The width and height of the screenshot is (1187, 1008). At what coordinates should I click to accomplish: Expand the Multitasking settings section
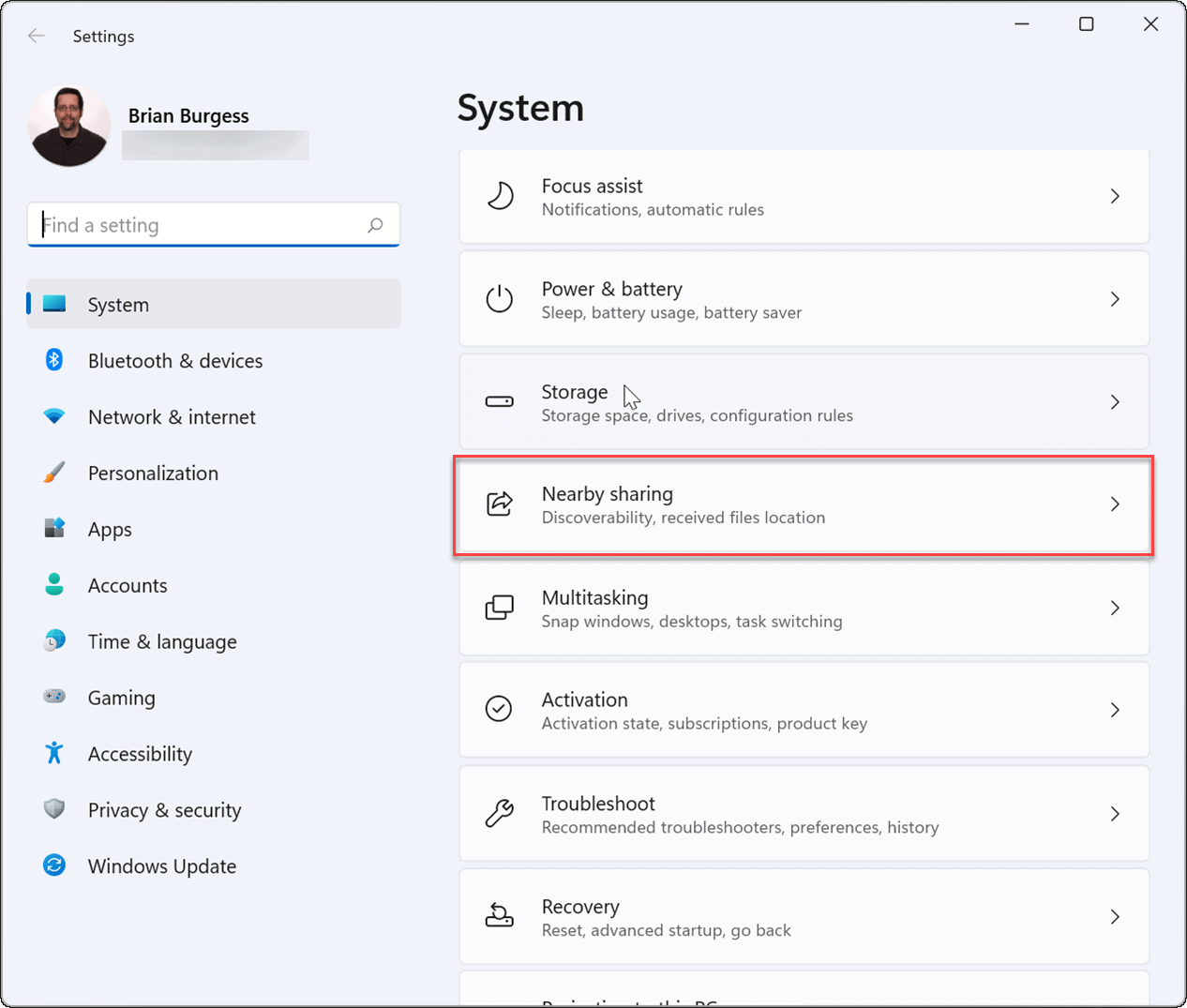click(804, 608)
